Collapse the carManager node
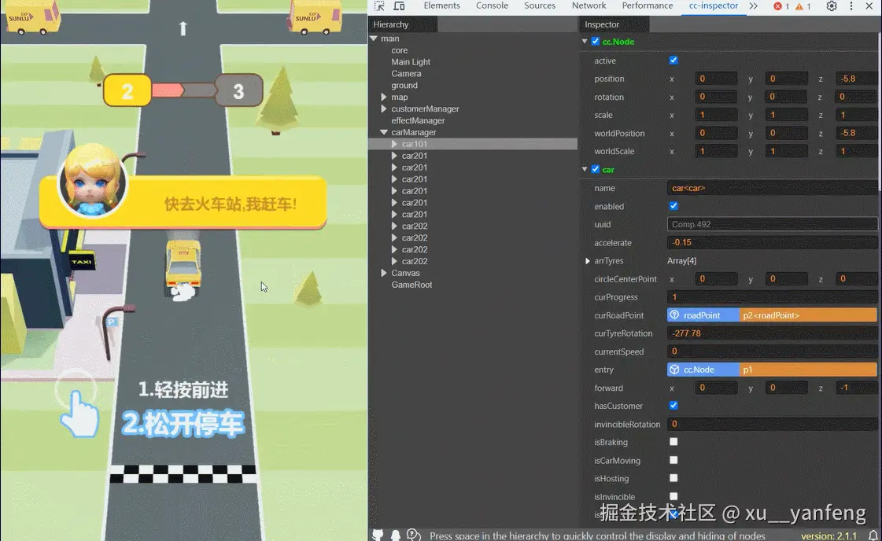882x541 pixels. [x=384, y=132]
